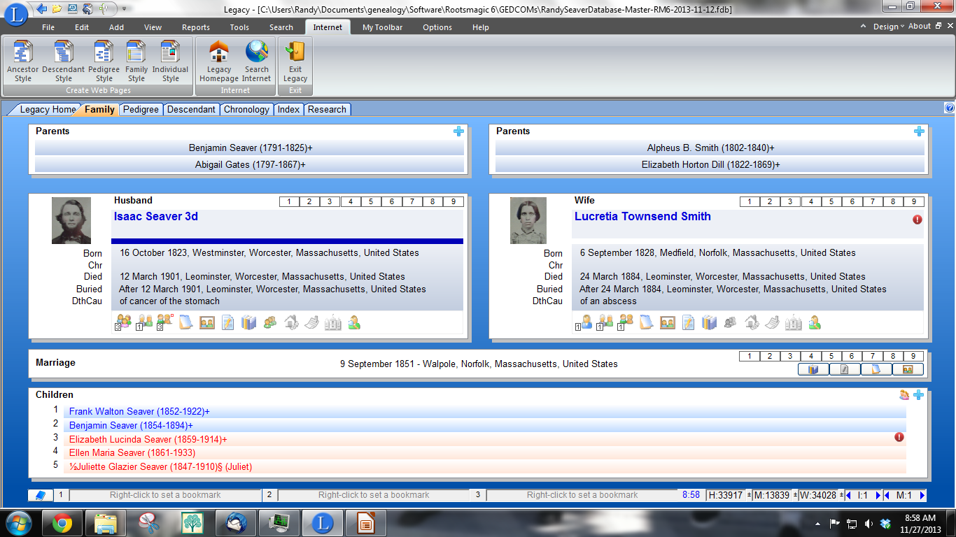The width and height of the screenshot is (956, 537).
Task: Expand quick access toolbar customize dropdown
Action: tap(124, 9)
